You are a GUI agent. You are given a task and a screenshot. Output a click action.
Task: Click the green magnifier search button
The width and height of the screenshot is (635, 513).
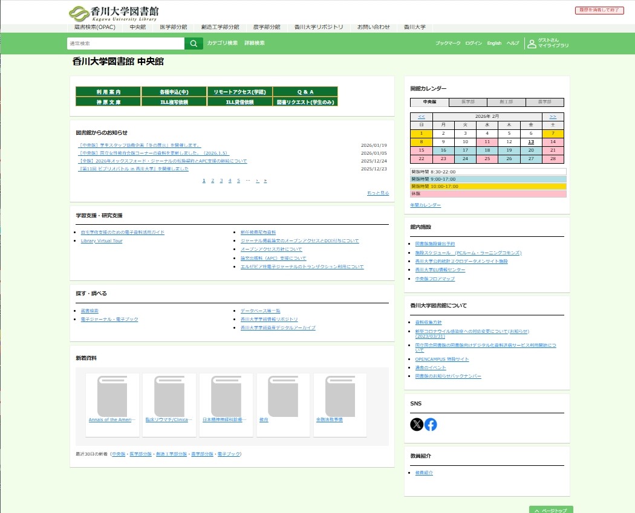tap(194, 44)
